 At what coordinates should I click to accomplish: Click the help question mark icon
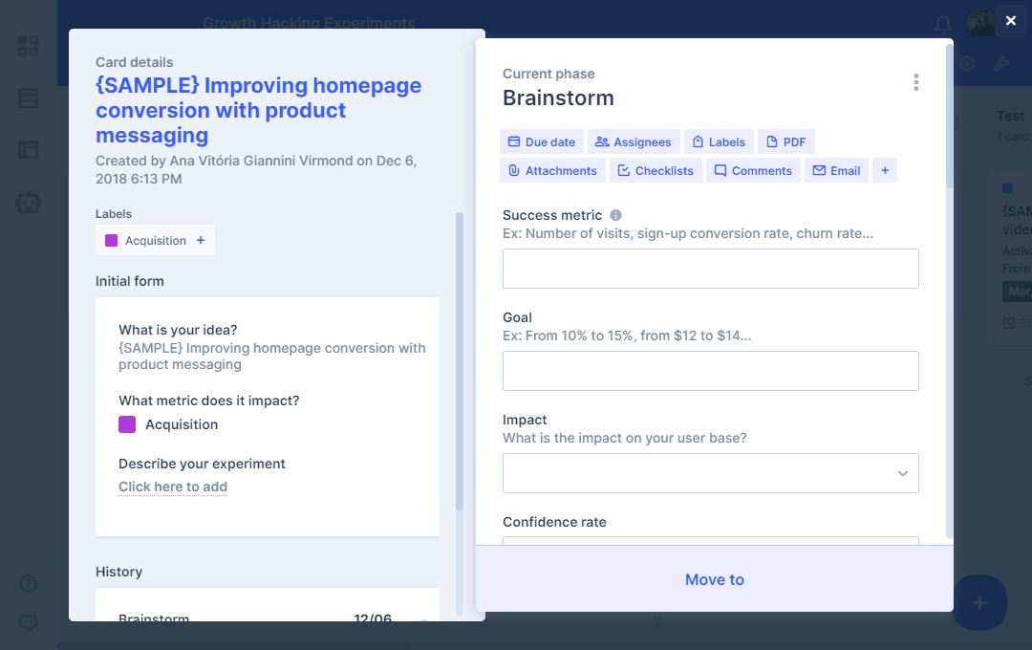29,583
